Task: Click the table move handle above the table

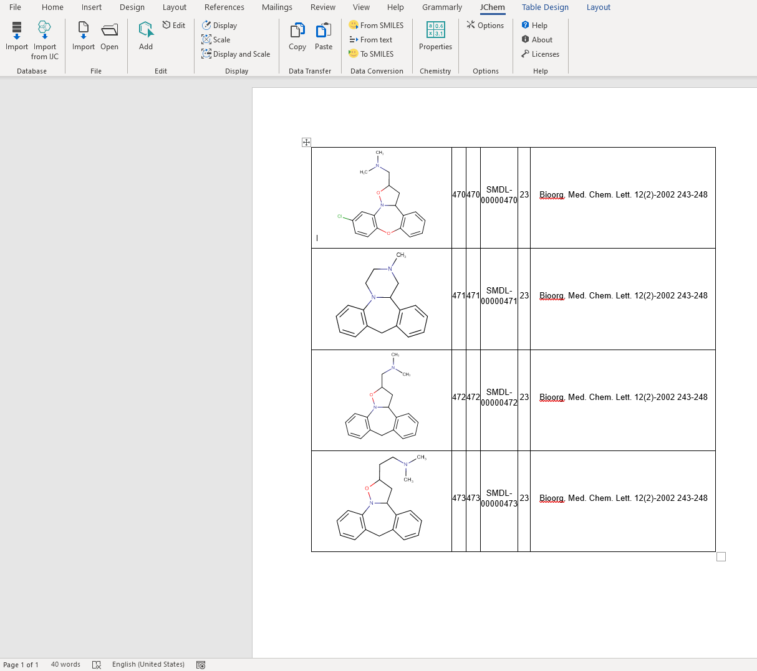Action: coord(306,142)
